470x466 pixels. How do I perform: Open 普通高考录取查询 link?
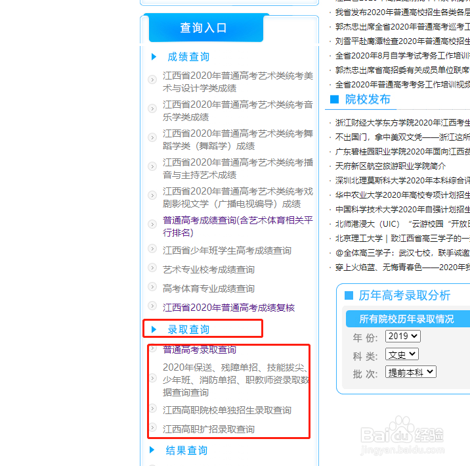click(x=200, y=350)
